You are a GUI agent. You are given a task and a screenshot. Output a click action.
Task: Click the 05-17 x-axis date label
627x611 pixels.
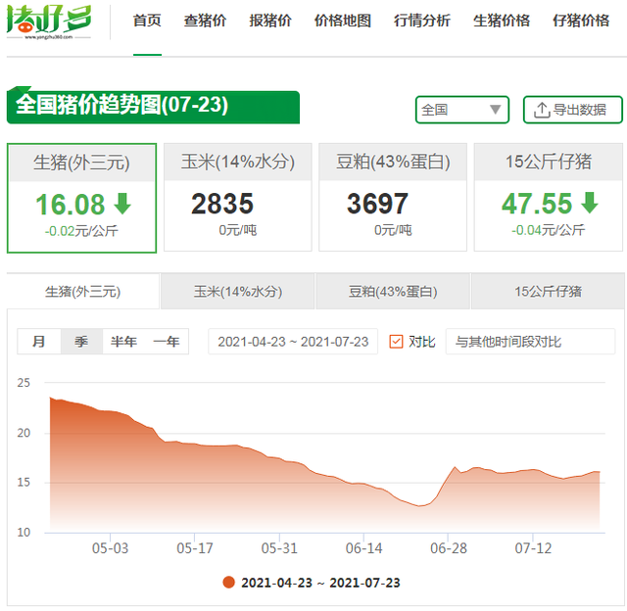(195, 548)
